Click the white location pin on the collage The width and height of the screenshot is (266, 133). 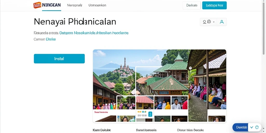tap(190, 68)
